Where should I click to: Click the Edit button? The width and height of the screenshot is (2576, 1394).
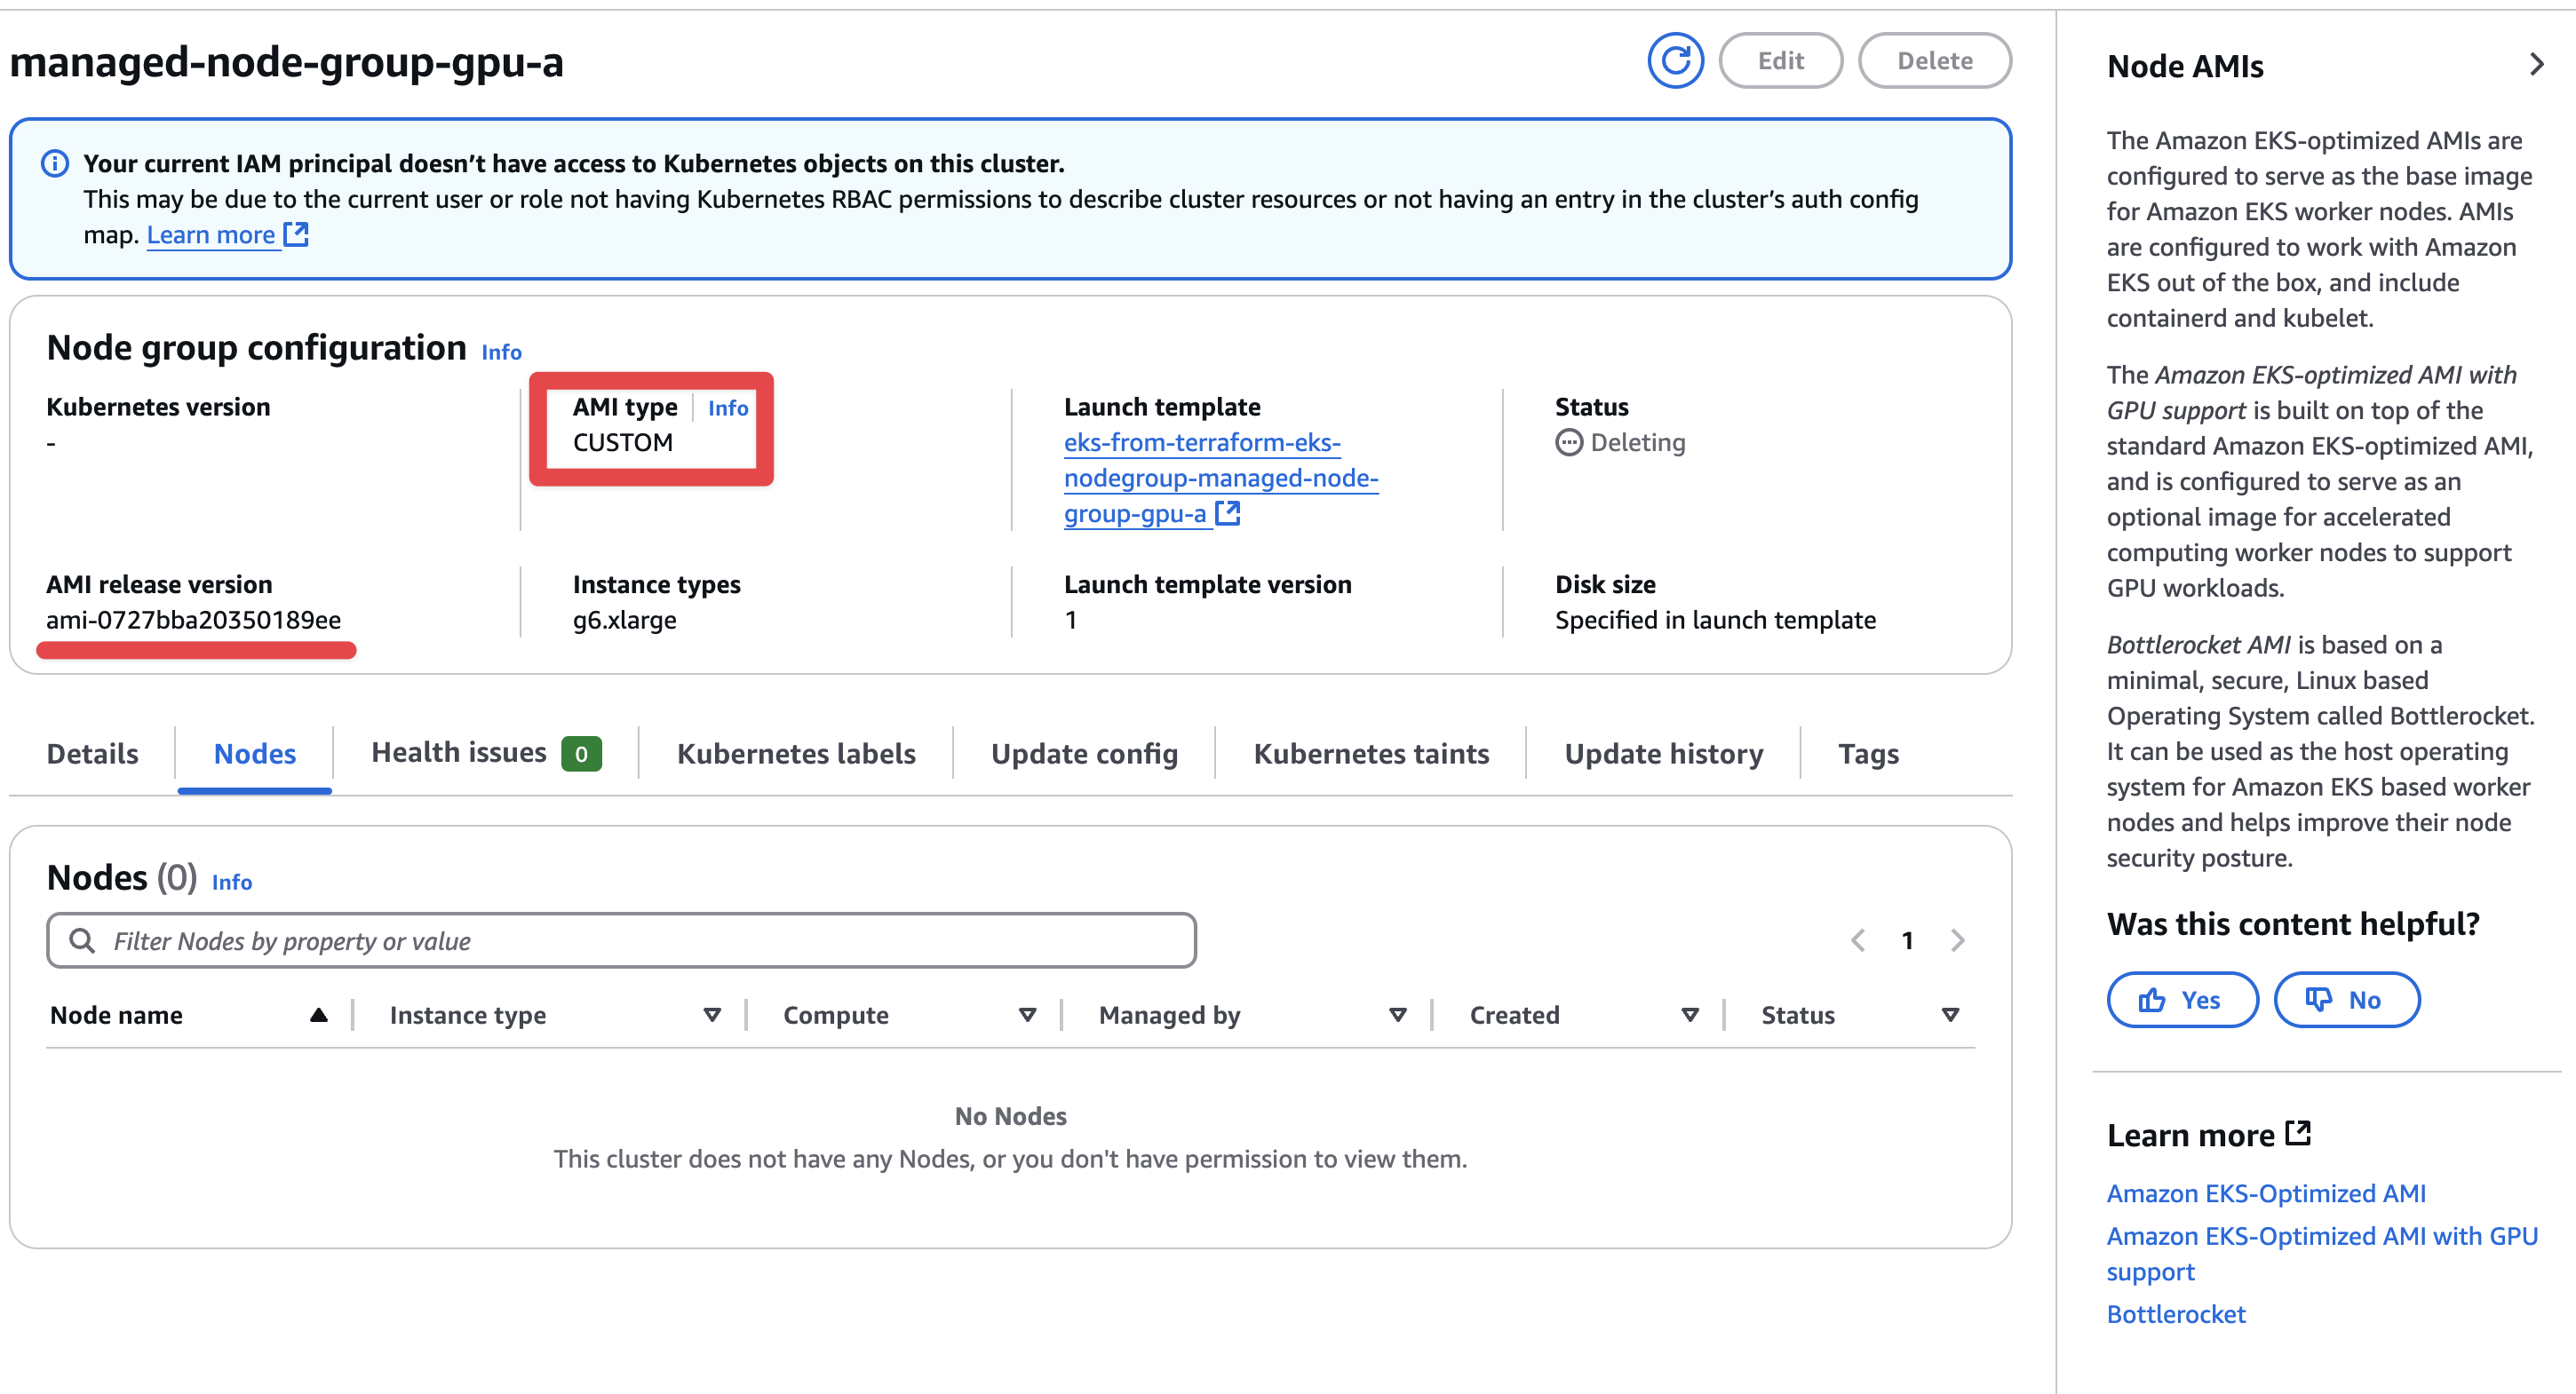coord(1780,61)
